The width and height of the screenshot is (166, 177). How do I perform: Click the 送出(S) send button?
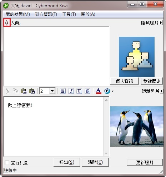click(67, 162)
